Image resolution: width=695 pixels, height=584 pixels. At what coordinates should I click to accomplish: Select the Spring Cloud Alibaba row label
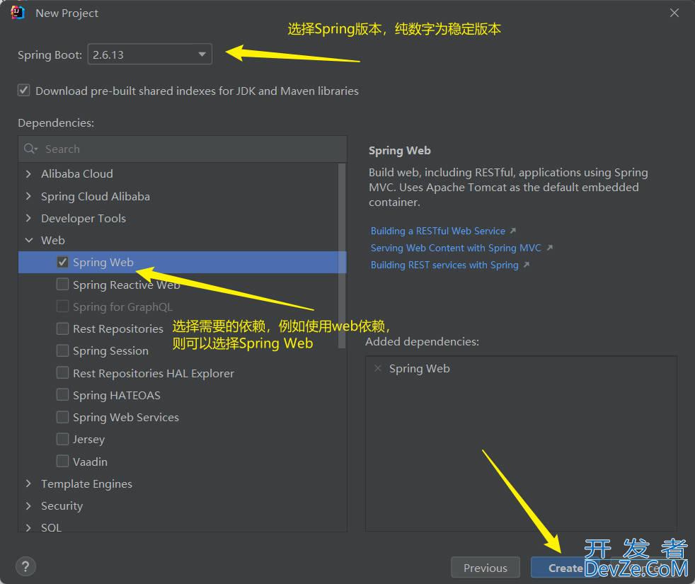coord(96,196)
